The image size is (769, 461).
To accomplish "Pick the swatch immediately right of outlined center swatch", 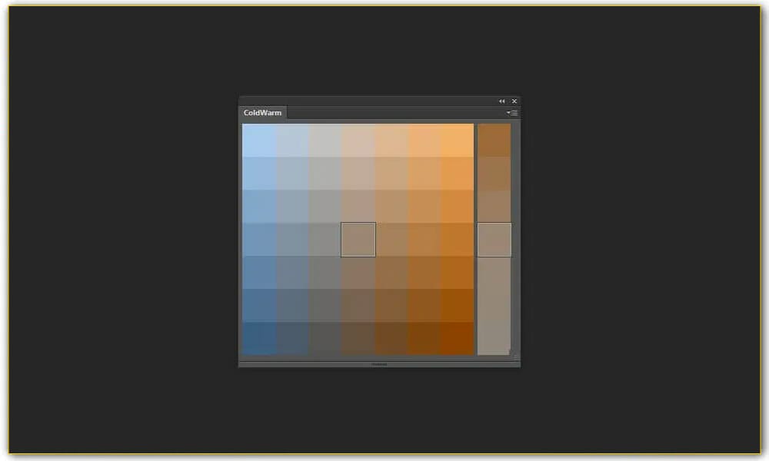I will 391,240.
